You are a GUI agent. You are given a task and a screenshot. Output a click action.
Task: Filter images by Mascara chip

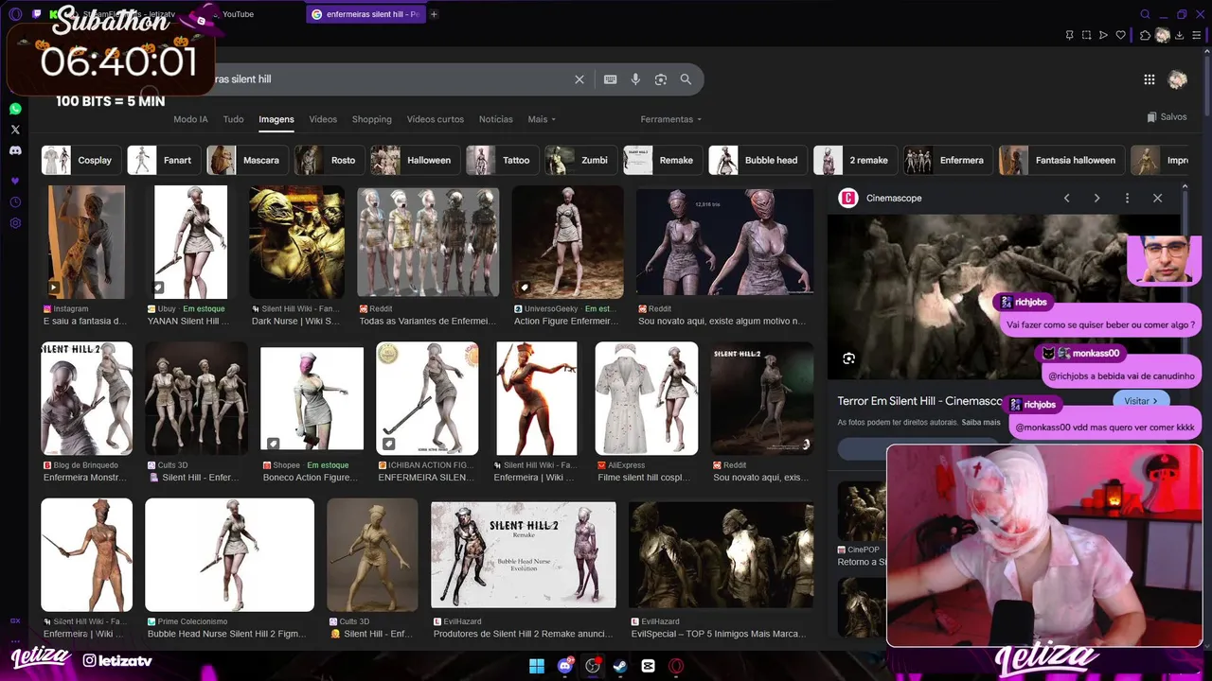pos(247,160)
